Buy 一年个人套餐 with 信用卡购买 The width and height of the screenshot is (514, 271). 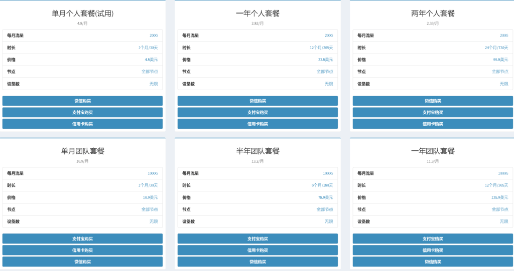(258, 124)
